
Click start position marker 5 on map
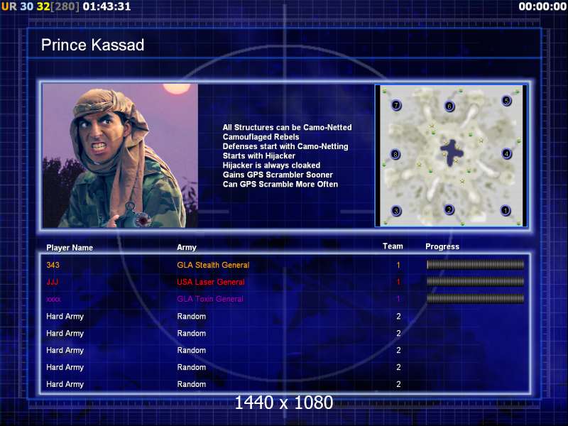(x=506, y=100)
